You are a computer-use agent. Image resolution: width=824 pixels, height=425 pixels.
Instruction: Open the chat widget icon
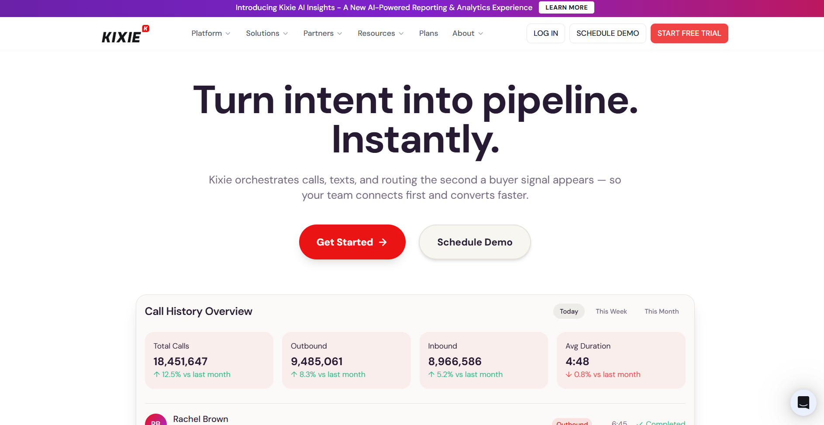[803, 402]
